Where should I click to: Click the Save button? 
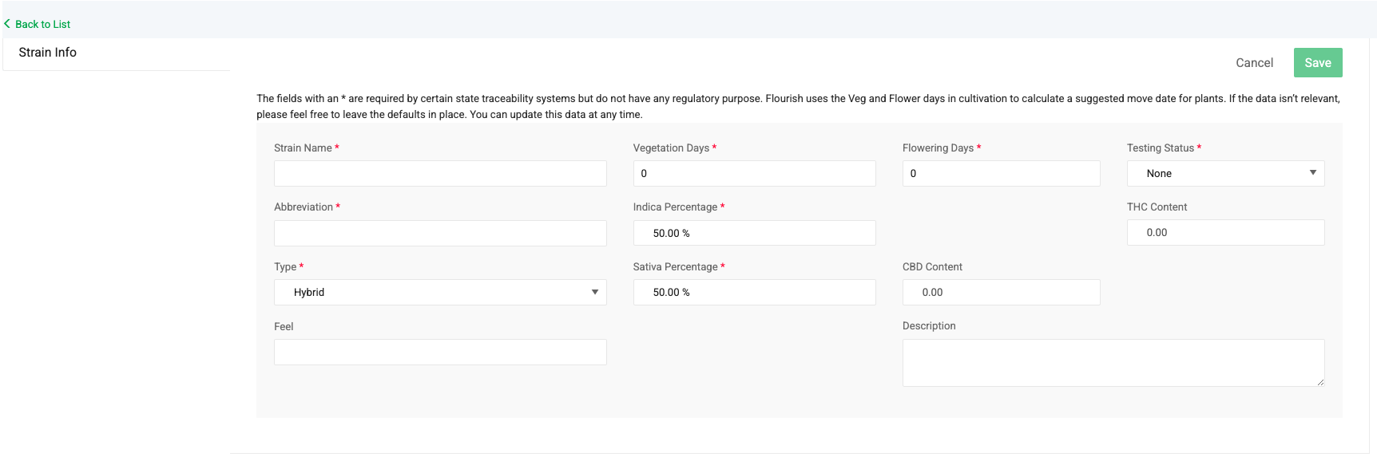pyautogui.click(x=1318, y=63)
